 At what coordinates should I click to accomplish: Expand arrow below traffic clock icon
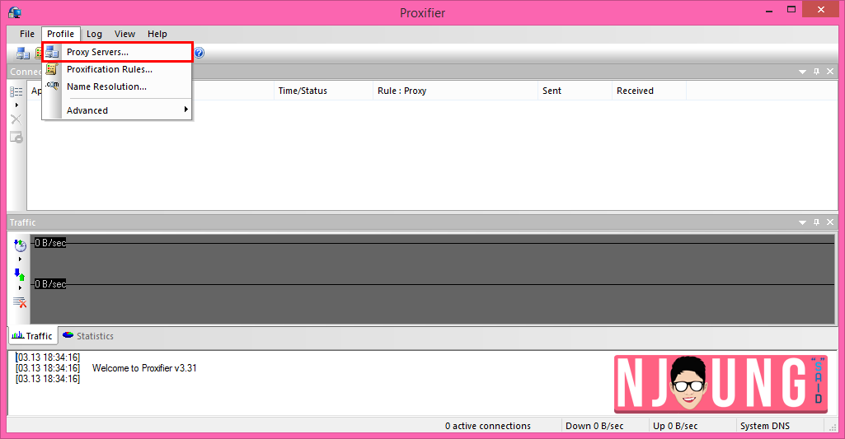(20, 259)
